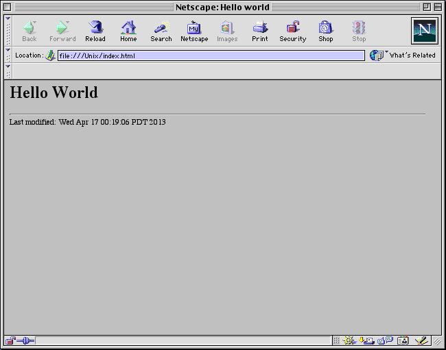The image size is (446, 350).
Task: Open the Shop toolbar button
Action: pyautogui.click(x=326, y=32)
